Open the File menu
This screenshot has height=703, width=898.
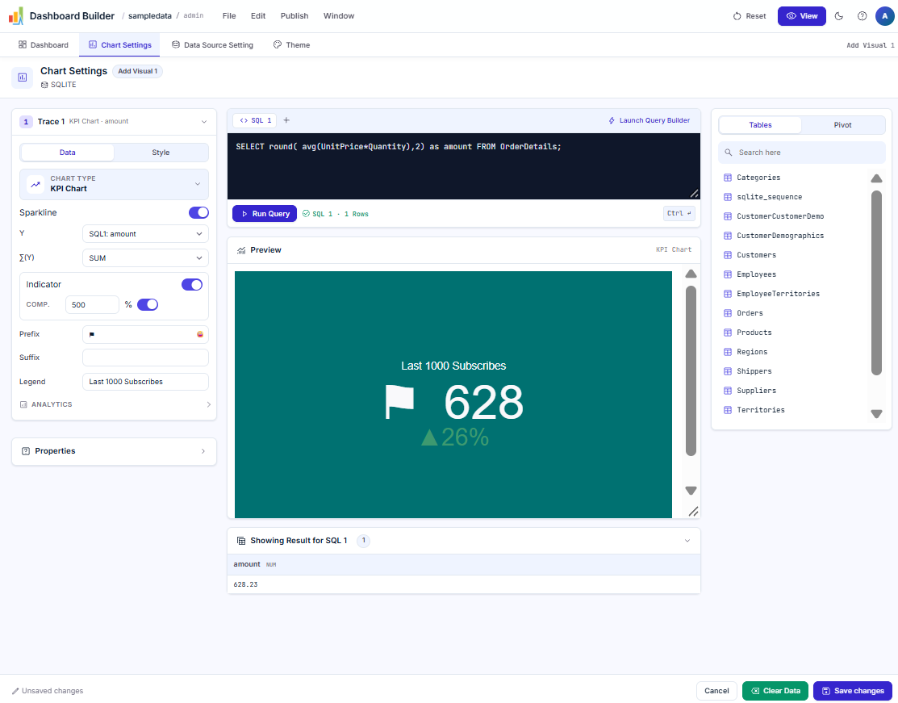click(x=229, y=16)
